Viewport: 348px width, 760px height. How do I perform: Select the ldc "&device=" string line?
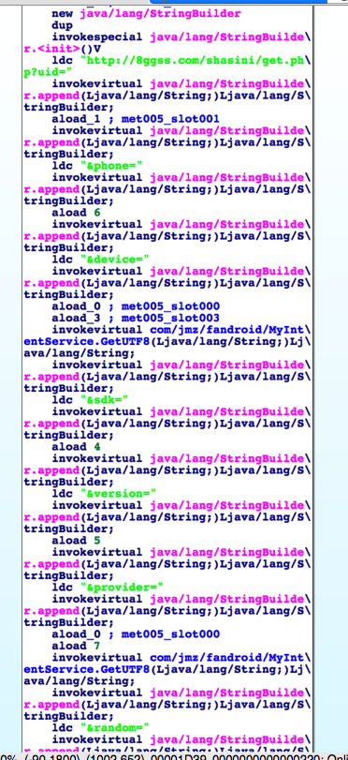click(x=101, y=260)
